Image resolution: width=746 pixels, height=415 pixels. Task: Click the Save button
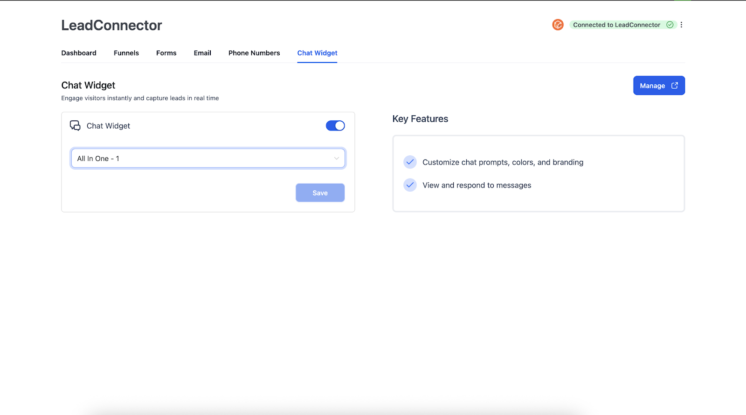(320, 193)
